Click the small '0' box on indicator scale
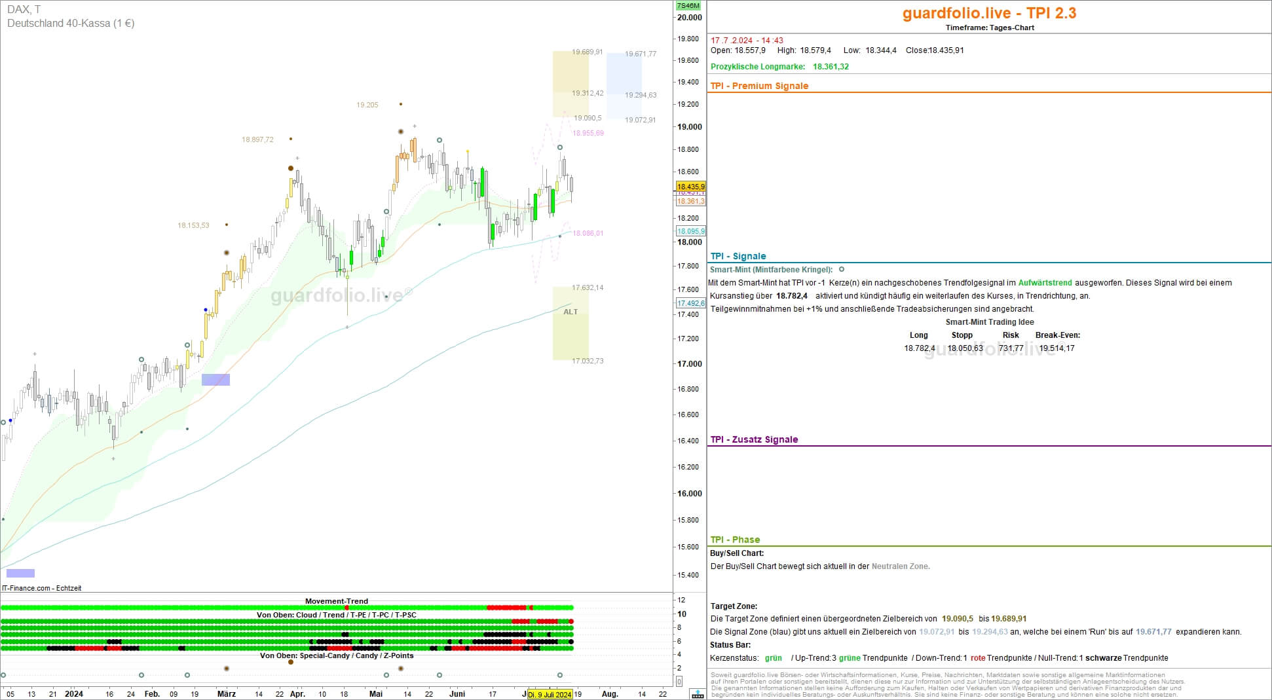Viewport: 1272px width, 700px height. [x=679, y=682]
